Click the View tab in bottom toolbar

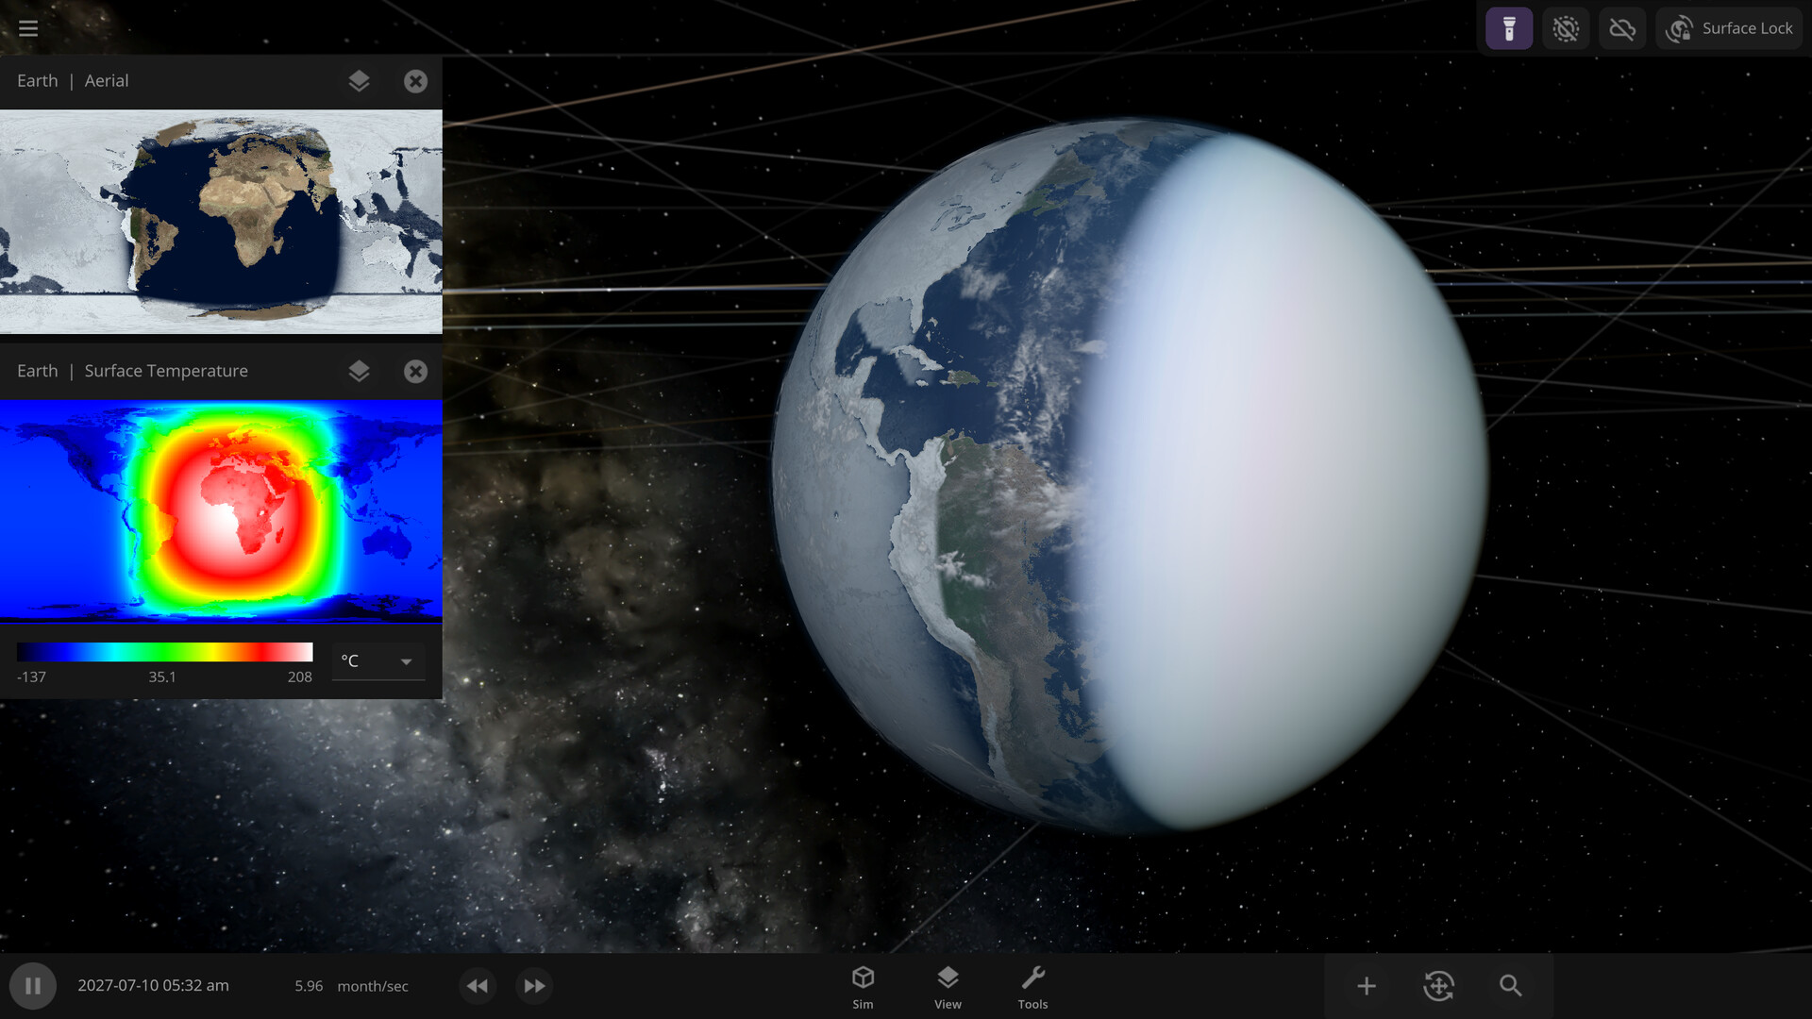(x=948, y=984)
